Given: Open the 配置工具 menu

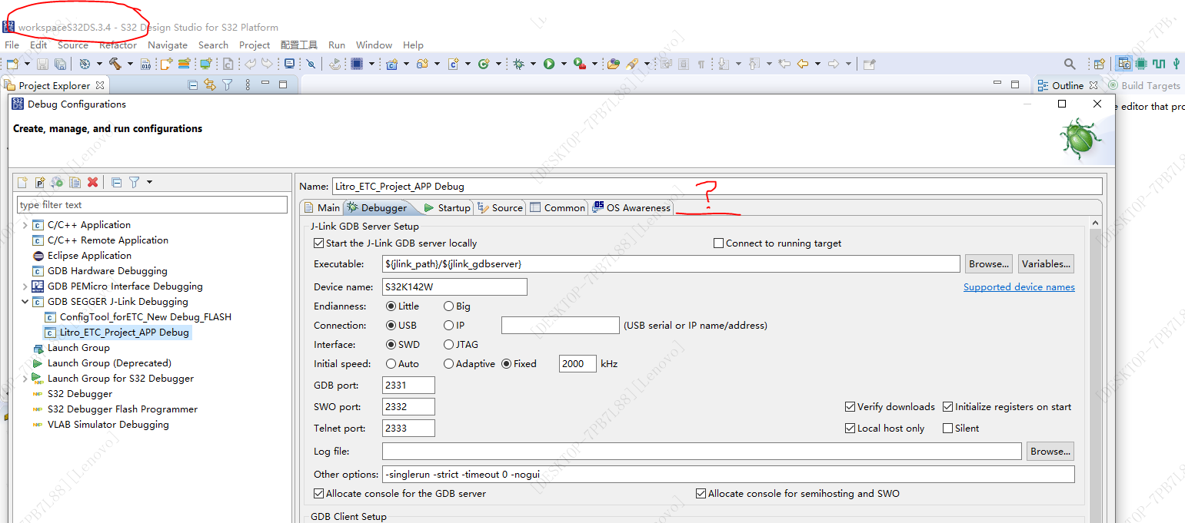Looking at the screenshot, I should pyautogui.click(x=299, y=45).
